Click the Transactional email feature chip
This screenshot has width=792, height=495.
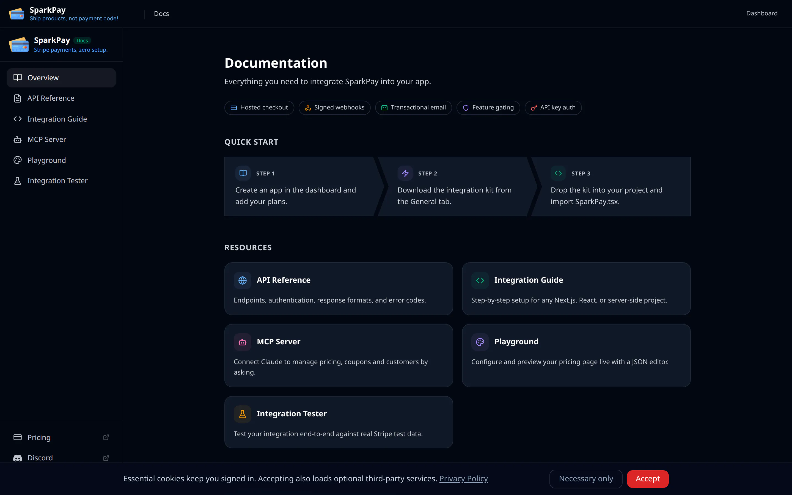tap(413, 108)
